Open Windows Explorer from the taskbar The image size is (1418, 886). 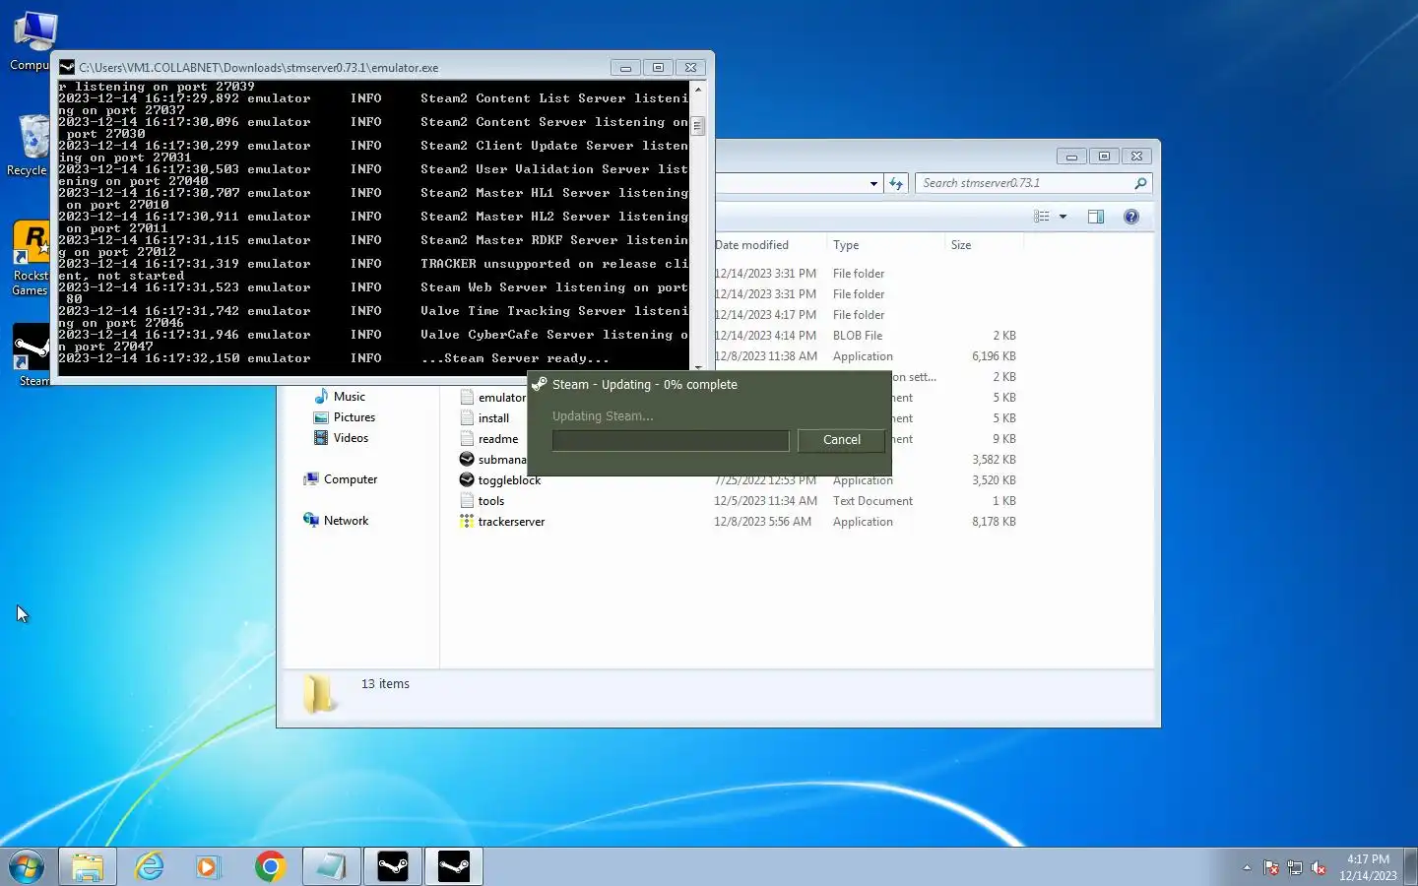(x=88, y=866)
